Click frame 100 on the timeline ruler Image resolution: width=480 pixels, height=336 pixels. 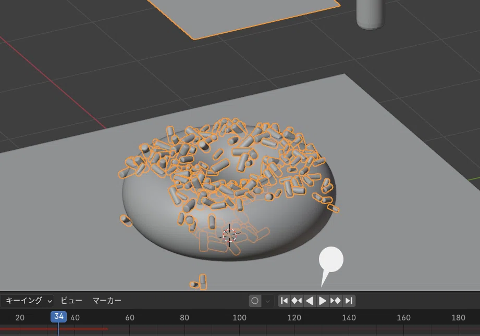coord(239,318)
